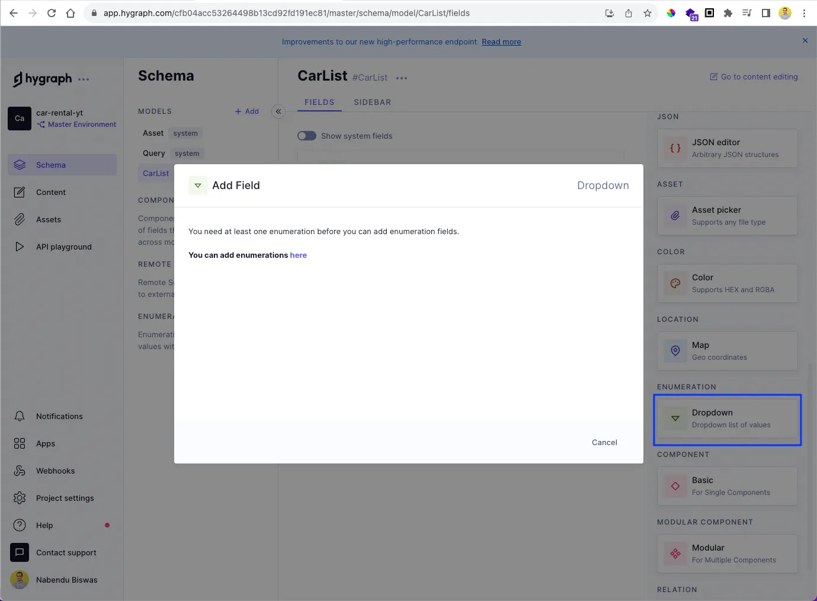Select Assets in left navigation
The width and height of the screenshot is (817, 601).
[62, 219]
